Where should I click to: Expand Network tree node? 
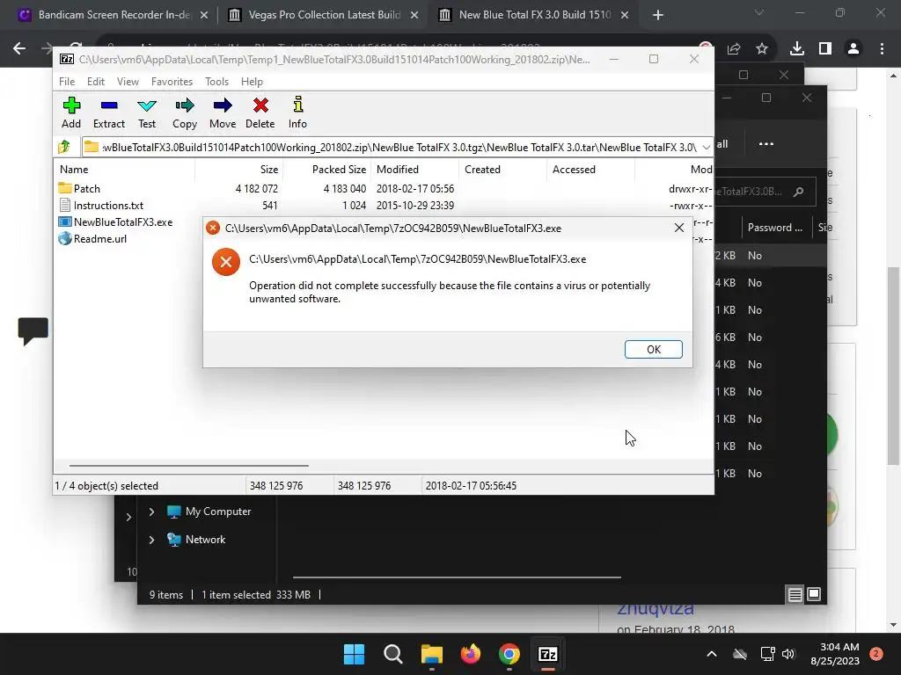pyautogui.click(x=151, y=540)
